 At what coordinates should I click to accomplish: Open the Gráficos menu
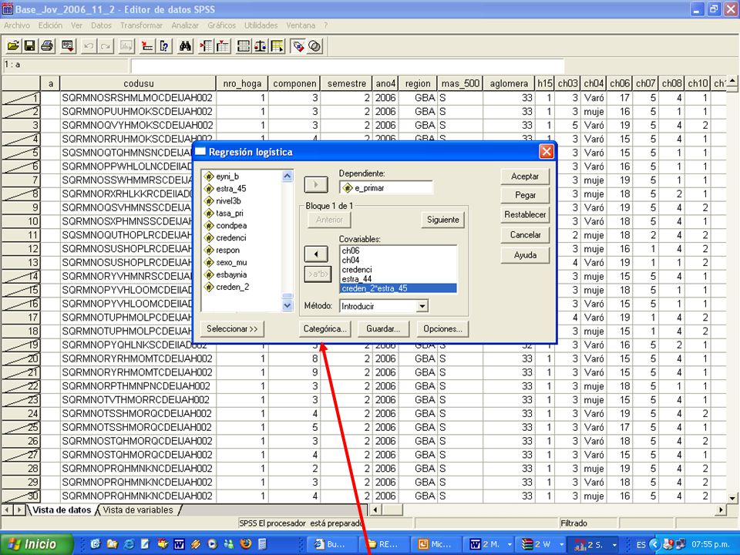(x=221, y=25)
